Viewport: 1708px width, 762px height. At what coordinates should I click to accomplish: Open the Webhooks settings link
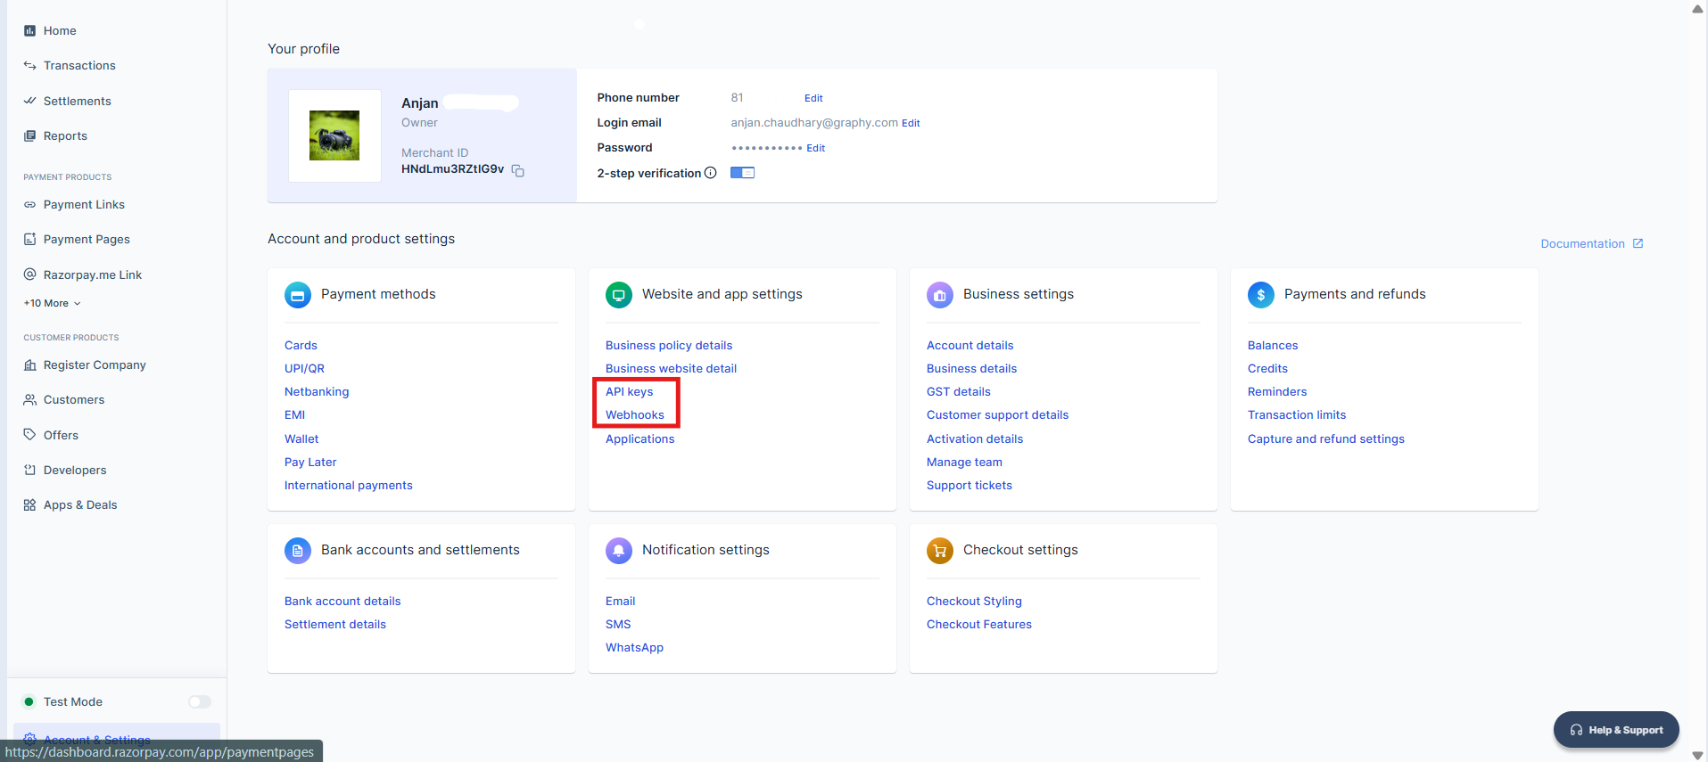[x=634, y=415]
